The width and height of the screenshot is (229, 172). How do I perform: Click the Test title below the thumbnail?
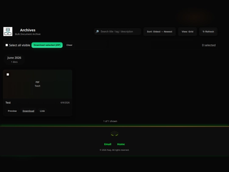click(8, 103)
